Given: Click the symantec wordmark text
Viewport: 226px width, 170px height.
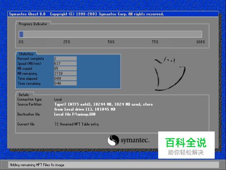Looking at the screenshot, I should tap(135, 141).
